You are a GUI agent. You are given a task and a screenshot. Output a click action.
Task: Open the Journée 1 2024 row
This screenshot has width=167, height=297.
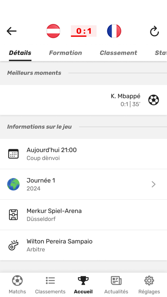coord(83,184)
